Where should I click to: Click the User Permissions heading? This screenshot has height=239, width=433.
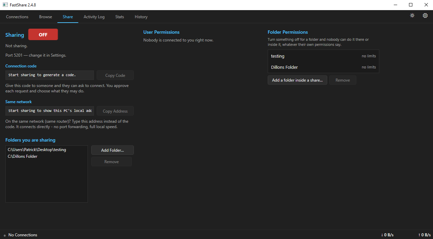[x=161, y=32]
